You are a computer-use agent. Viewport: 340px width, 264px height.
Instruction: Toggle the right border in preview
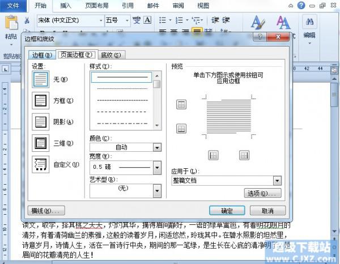pyautogui.click(x=244, y=155)
